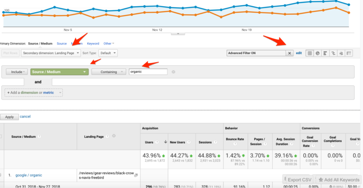Open the Containing match type dropdown
363x188 pixels.
[x=109, y=72]
